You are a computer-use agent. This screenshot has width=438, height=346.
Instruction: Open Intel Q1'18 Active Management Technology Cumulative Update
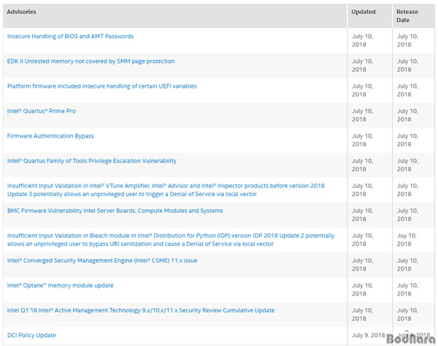tap(141, 310)
